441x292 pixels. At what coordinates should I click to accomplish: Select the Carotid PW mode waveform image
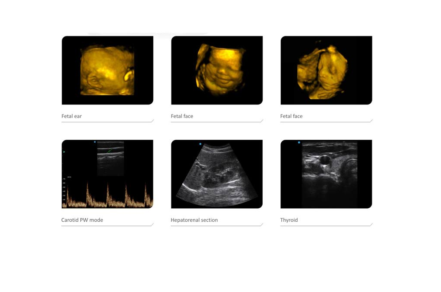(x=107, y=174)
